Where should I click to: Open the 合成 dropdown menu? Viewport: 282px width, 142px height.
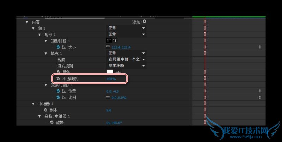(127, 59)
